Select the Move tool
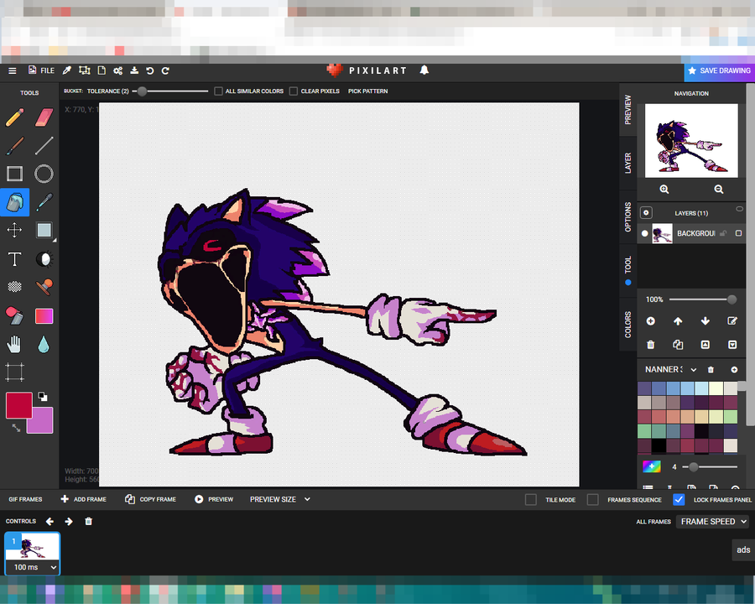Screen dimensions: 755x604 (14, 230)
